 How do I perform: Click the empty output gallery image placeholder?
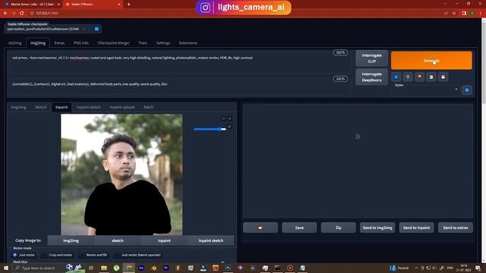(358, 136)
